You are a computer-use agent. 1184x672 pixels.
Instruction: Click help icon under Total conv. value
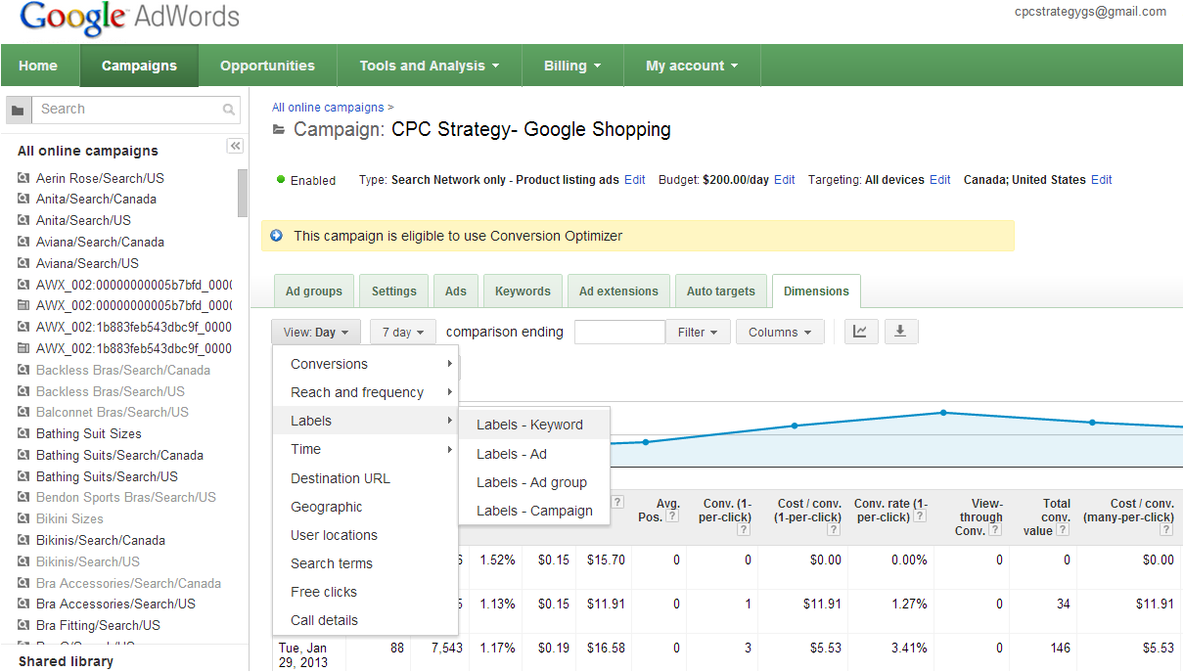pyautogui.click(x=1063, y=530)
